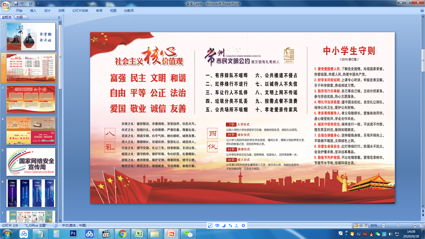Click the thumbnail pane scroll up arrow

coord(60,22)
